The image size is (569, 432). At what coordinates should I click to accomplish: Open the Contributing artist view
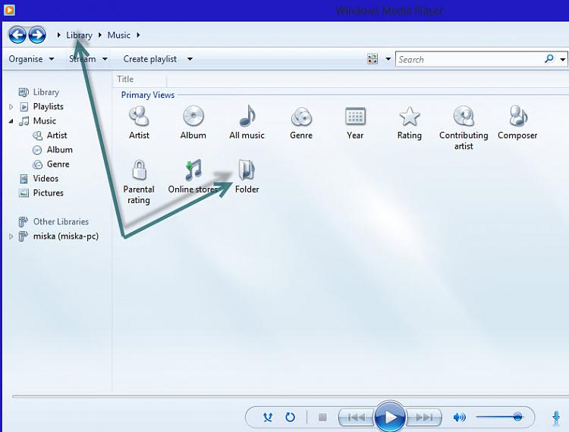click(464, 127)
